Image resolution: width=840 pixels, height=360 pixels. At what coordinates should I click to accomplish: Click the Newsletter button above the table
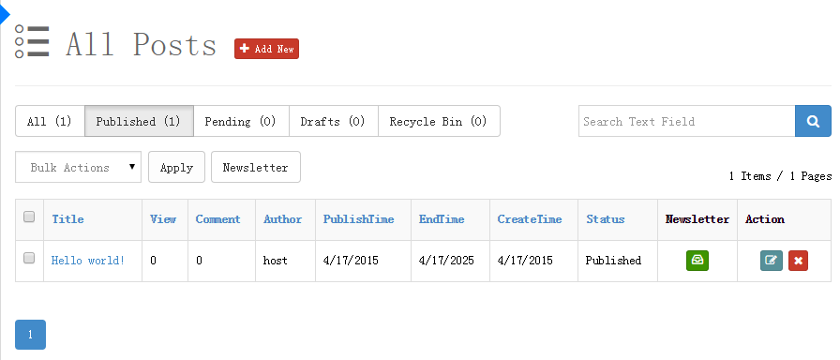[x=256, y=167]
